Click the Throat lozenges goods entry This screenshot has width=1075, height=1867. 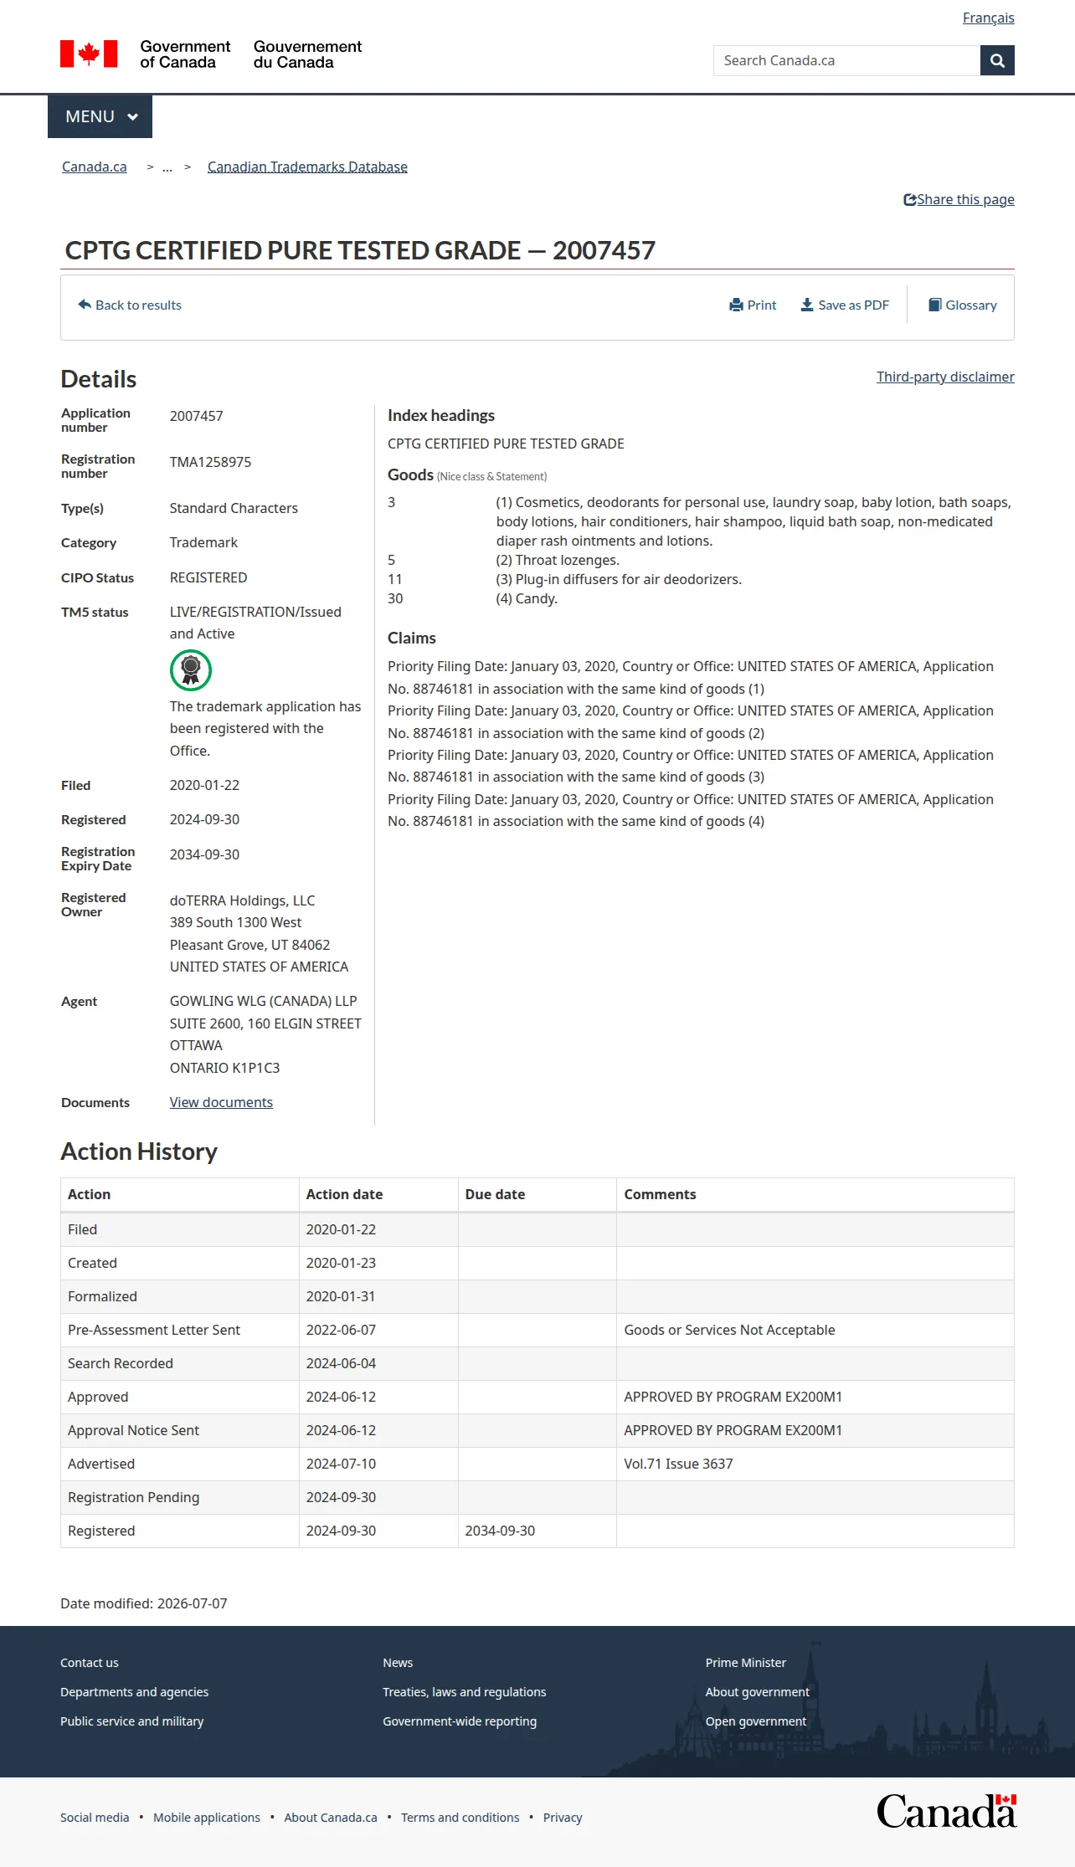point(558,560)
